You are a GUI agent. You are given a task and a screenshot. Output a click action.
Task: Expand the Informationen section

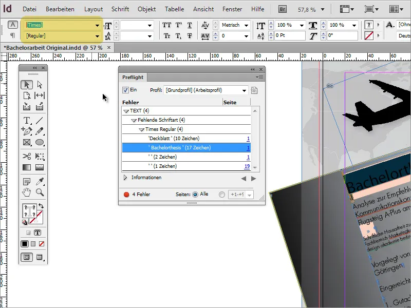tap(125, 178)
